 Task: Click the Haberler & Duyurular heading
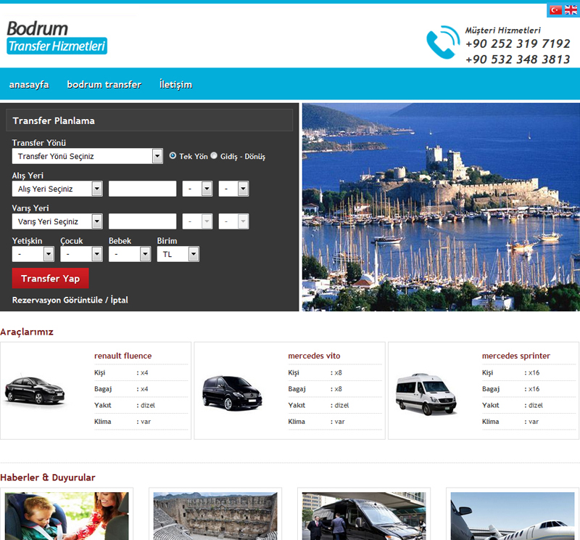point(48,478)
